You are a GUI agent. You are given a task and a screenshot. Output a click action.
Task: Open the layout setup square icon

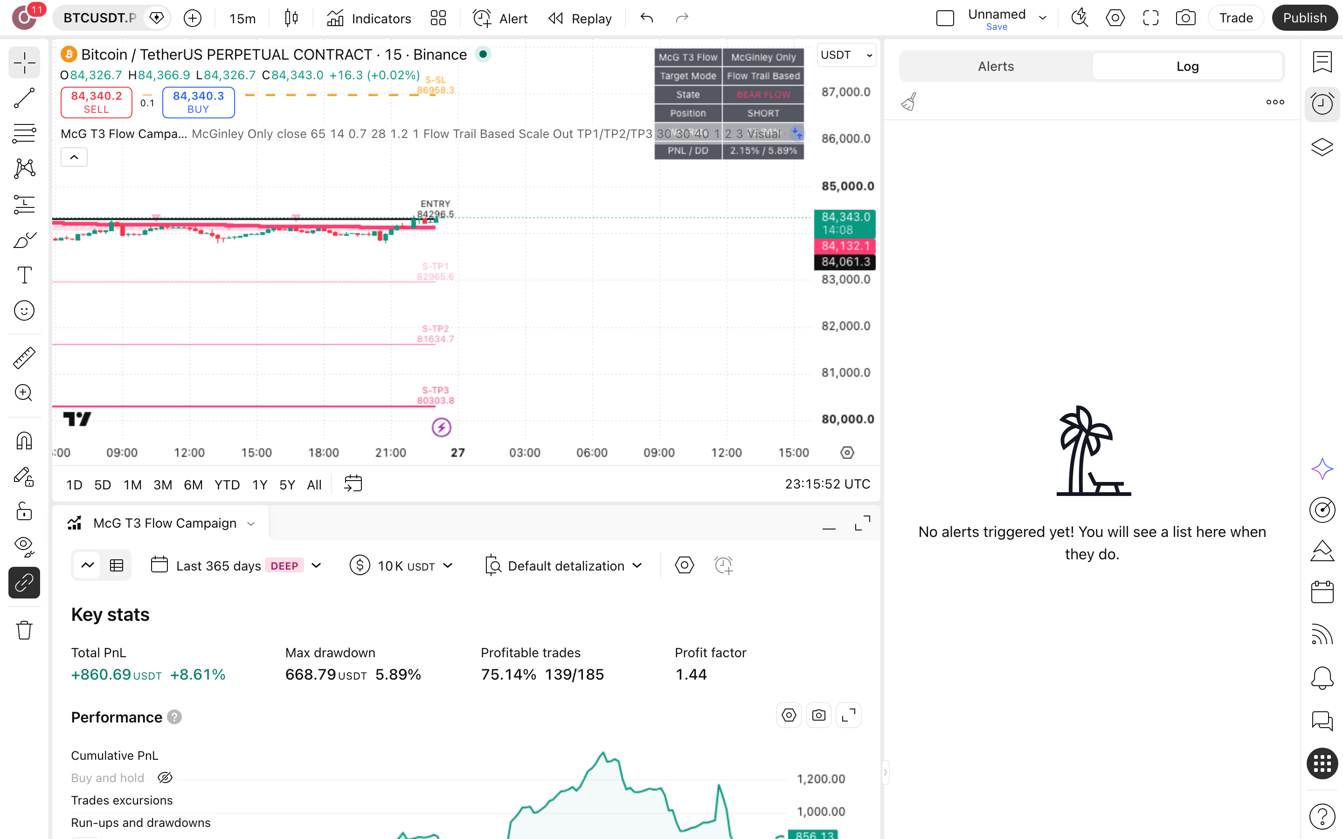(x=945, y=18)
